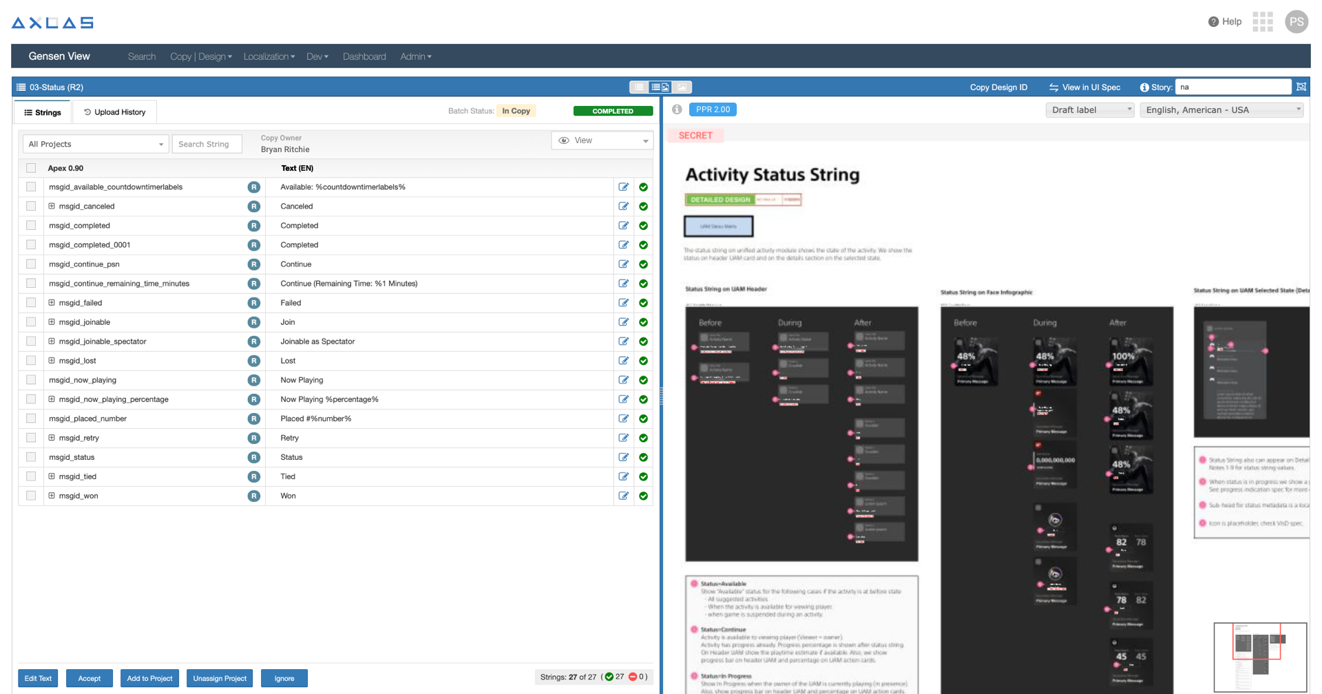Screen dimensions: 1322x694
Task: Check the msgid_continue_psn checkbox
Action: pyautogui.click(x=31, y=264)
